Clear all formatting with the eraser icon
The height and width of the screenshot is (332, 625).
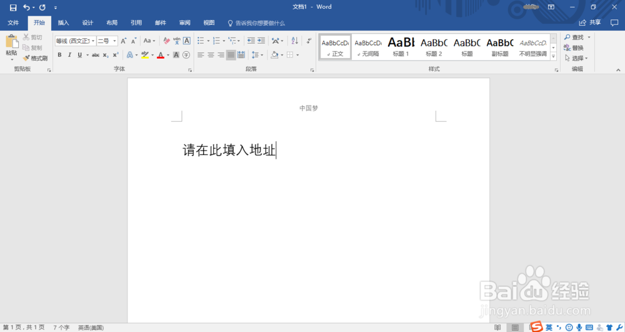tap(167, 41)
